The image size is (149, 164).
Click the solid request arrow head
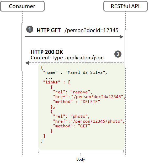point(121,37)
